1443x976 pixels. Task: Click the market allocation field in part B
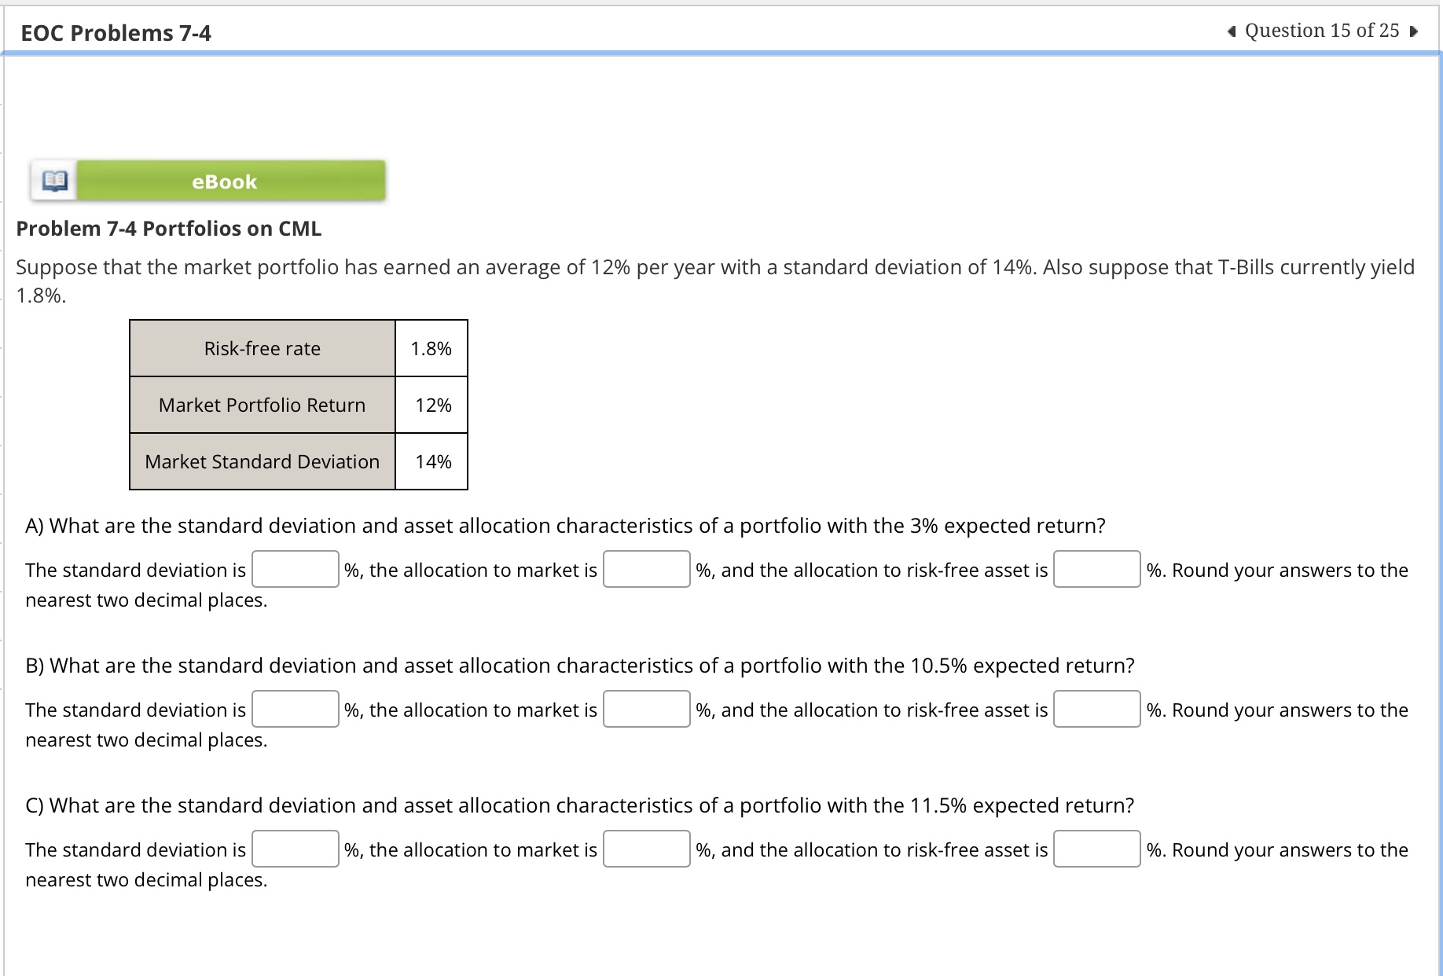click(646, 709)
